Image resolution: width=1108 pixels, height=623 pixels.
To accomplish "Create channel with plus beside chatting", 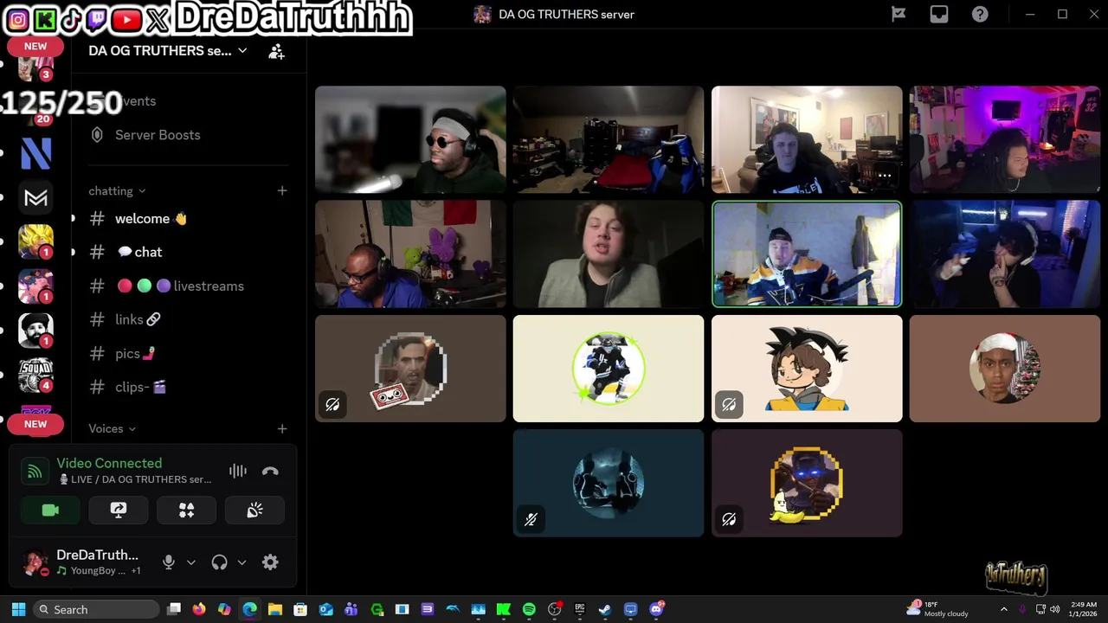I will coord(282,190).
